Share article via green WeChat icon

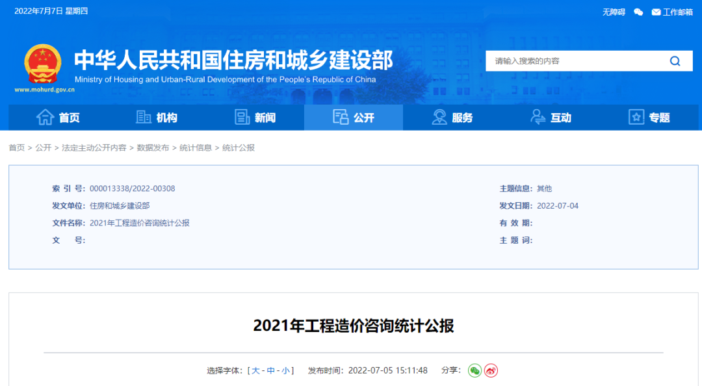coord(474,371)
